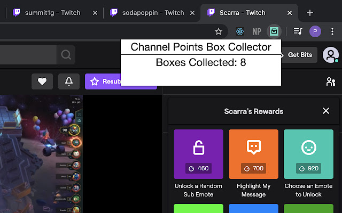The height and width of the screenshot is (213, 342).
Task: Open the Twitch user avatar menu
Action: click(x=331, y=55)
